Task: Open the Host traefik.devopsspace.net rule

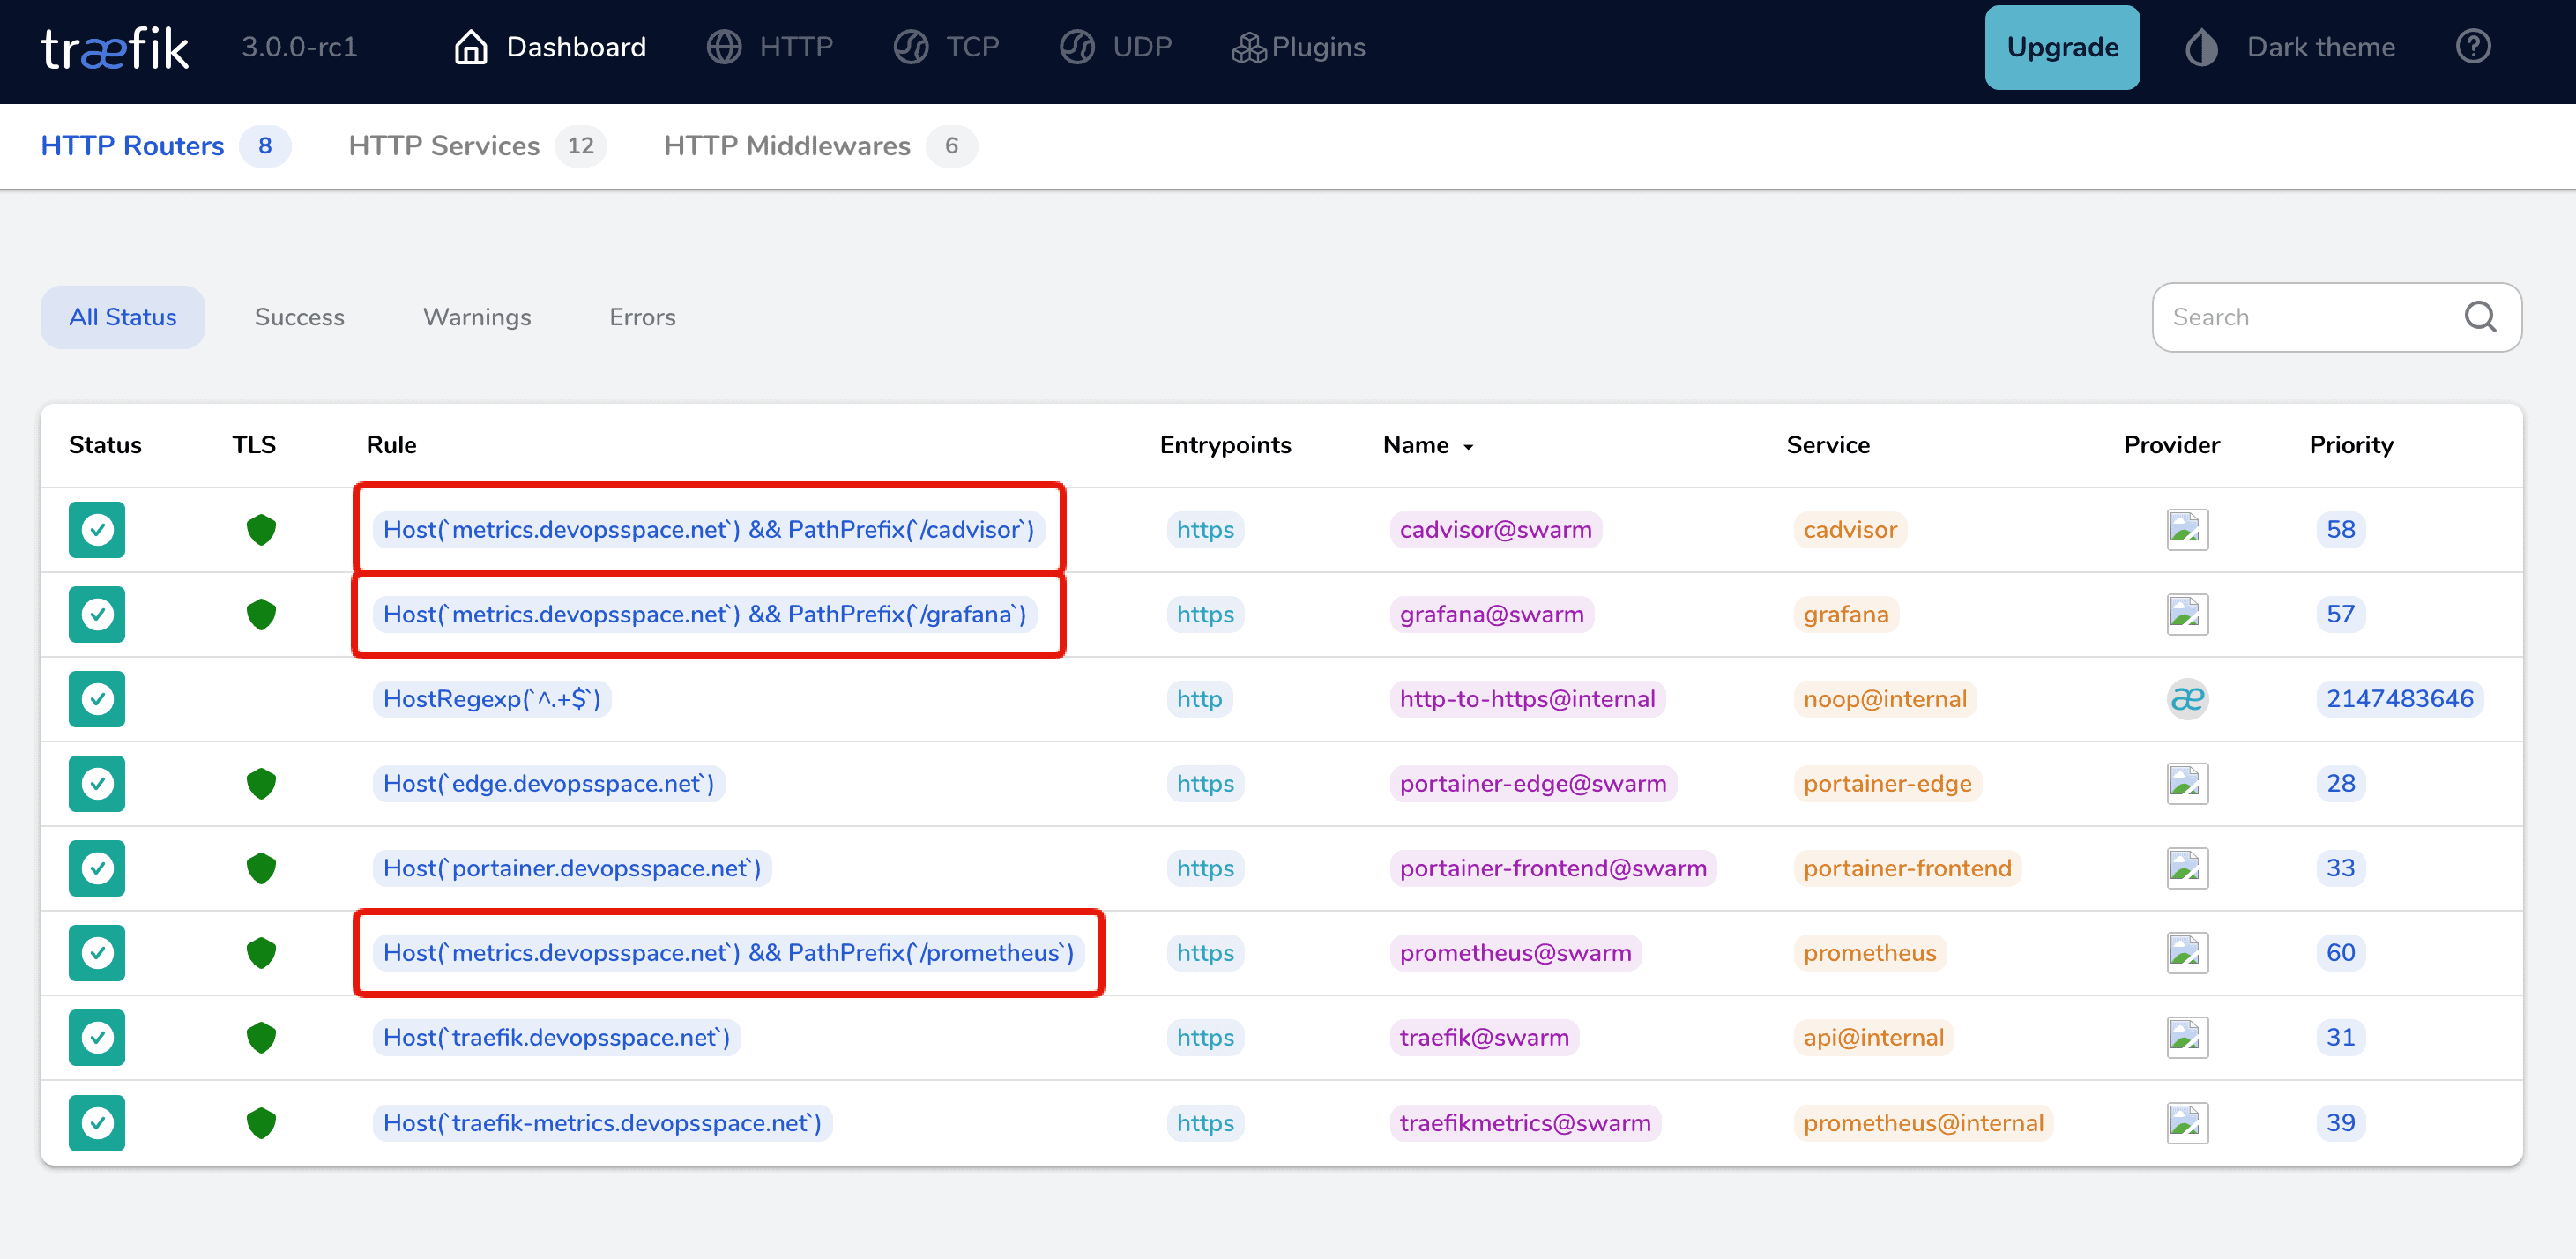Action: click(557, 1037)
